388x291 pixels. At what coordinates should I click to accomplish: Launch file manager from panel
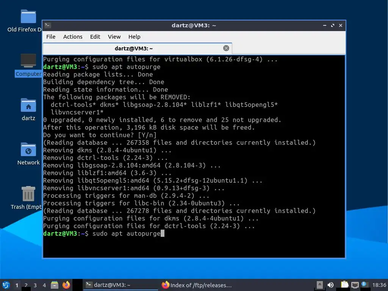(55, 285)
